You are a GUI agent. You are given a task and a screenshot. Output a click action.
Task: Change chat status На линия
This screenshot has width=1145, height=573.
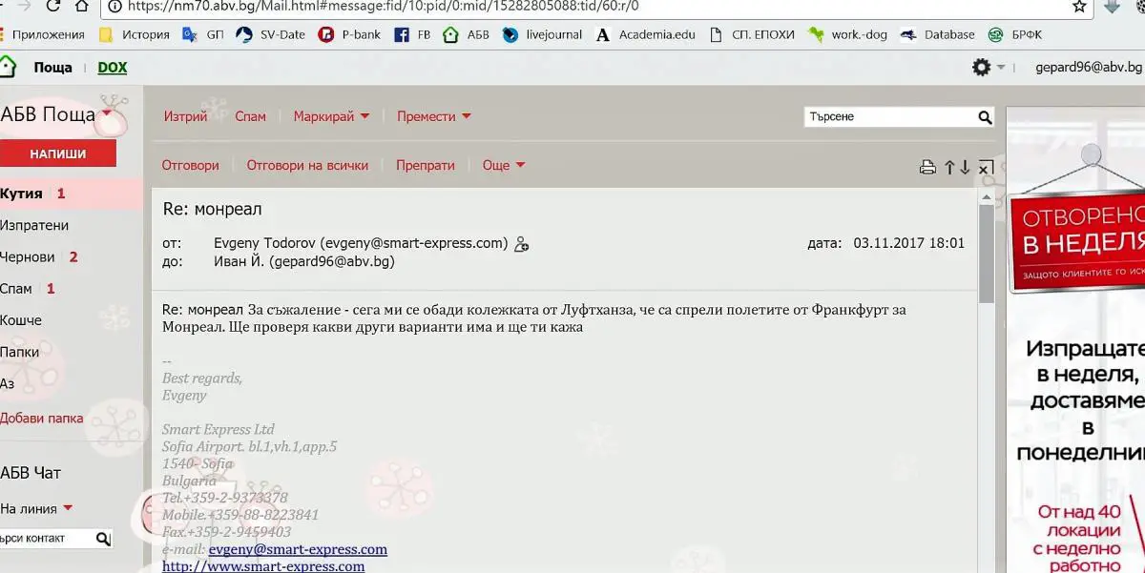pos(36,508)
